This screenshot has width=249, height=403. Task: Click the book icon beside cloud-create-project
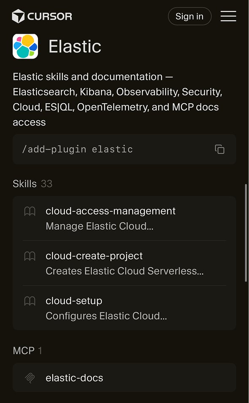coord(30,256)
